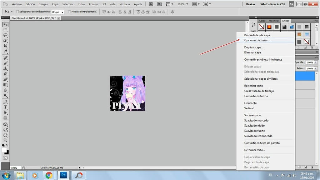This screenshot has width=320, height=180.
Task: Select the Path Selection tool
Action: (5, 112)
